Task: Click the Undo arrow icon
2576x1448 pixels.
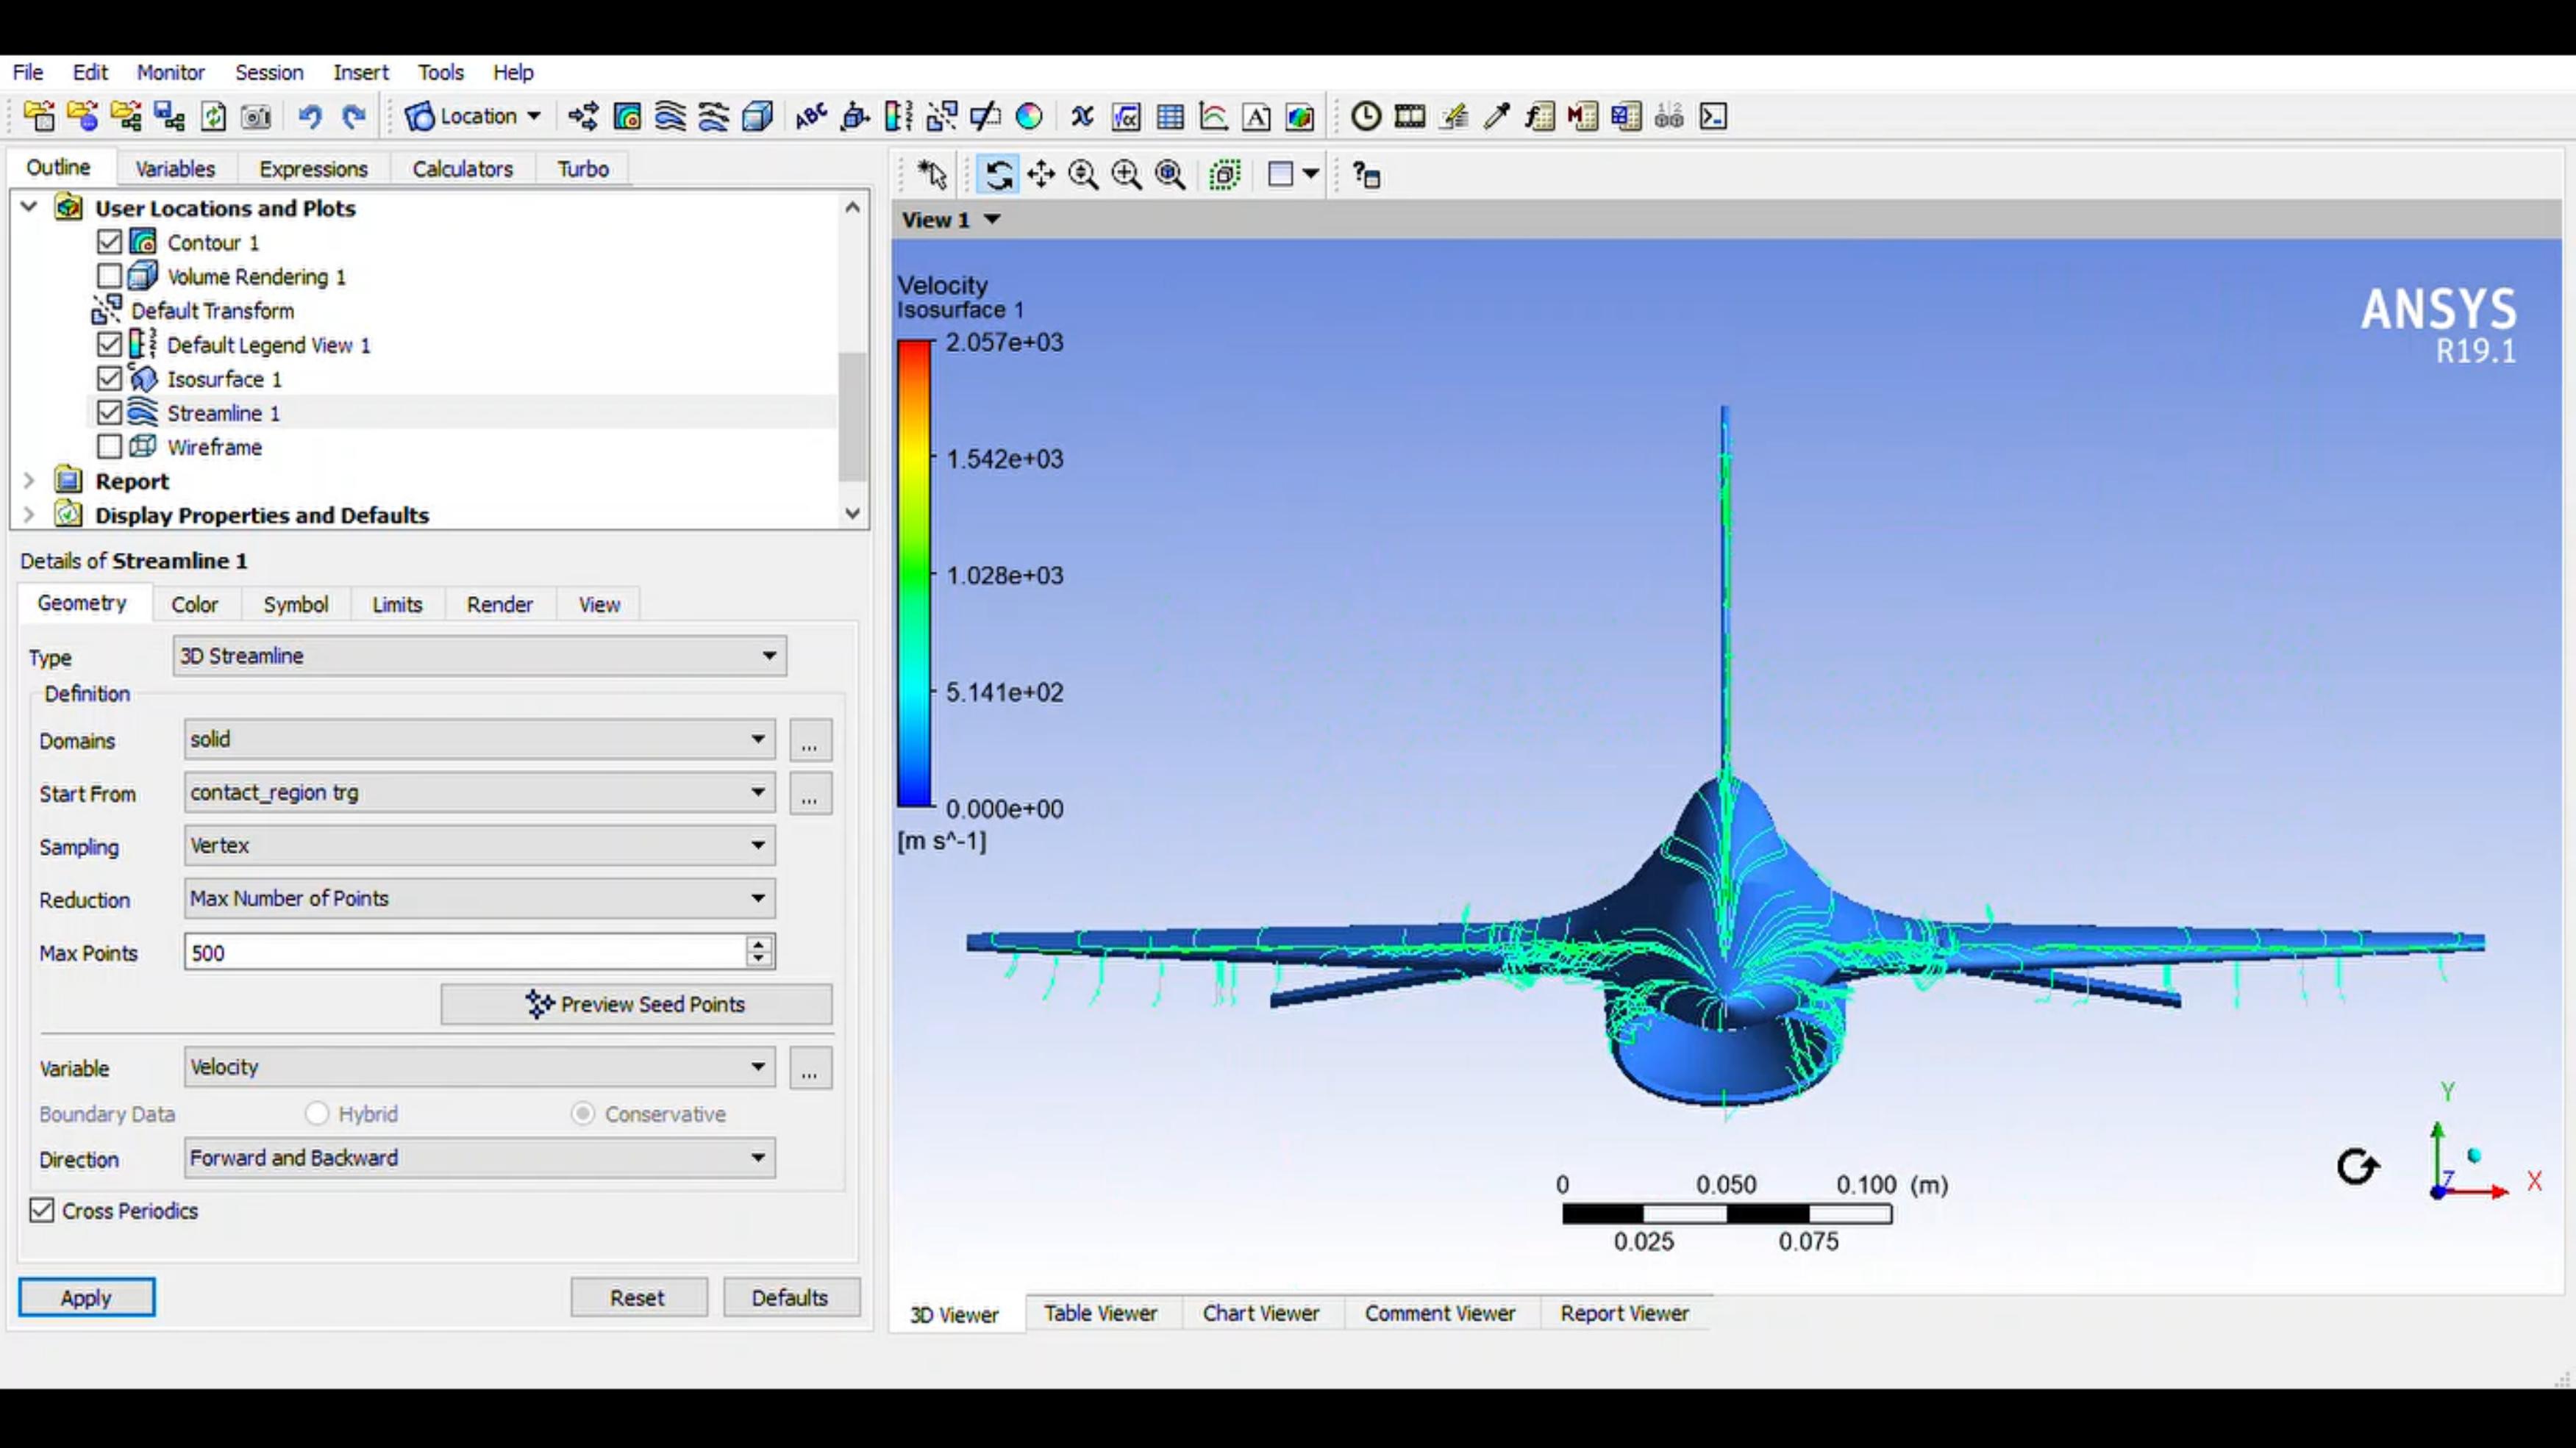Action: pyautogui.click(x=310, y=117)
